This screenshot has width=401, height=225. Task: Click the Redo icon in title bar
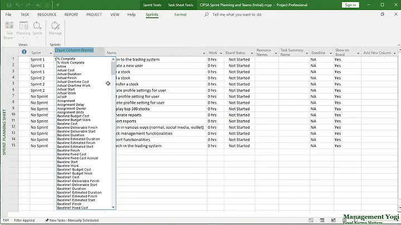(28, 5)
